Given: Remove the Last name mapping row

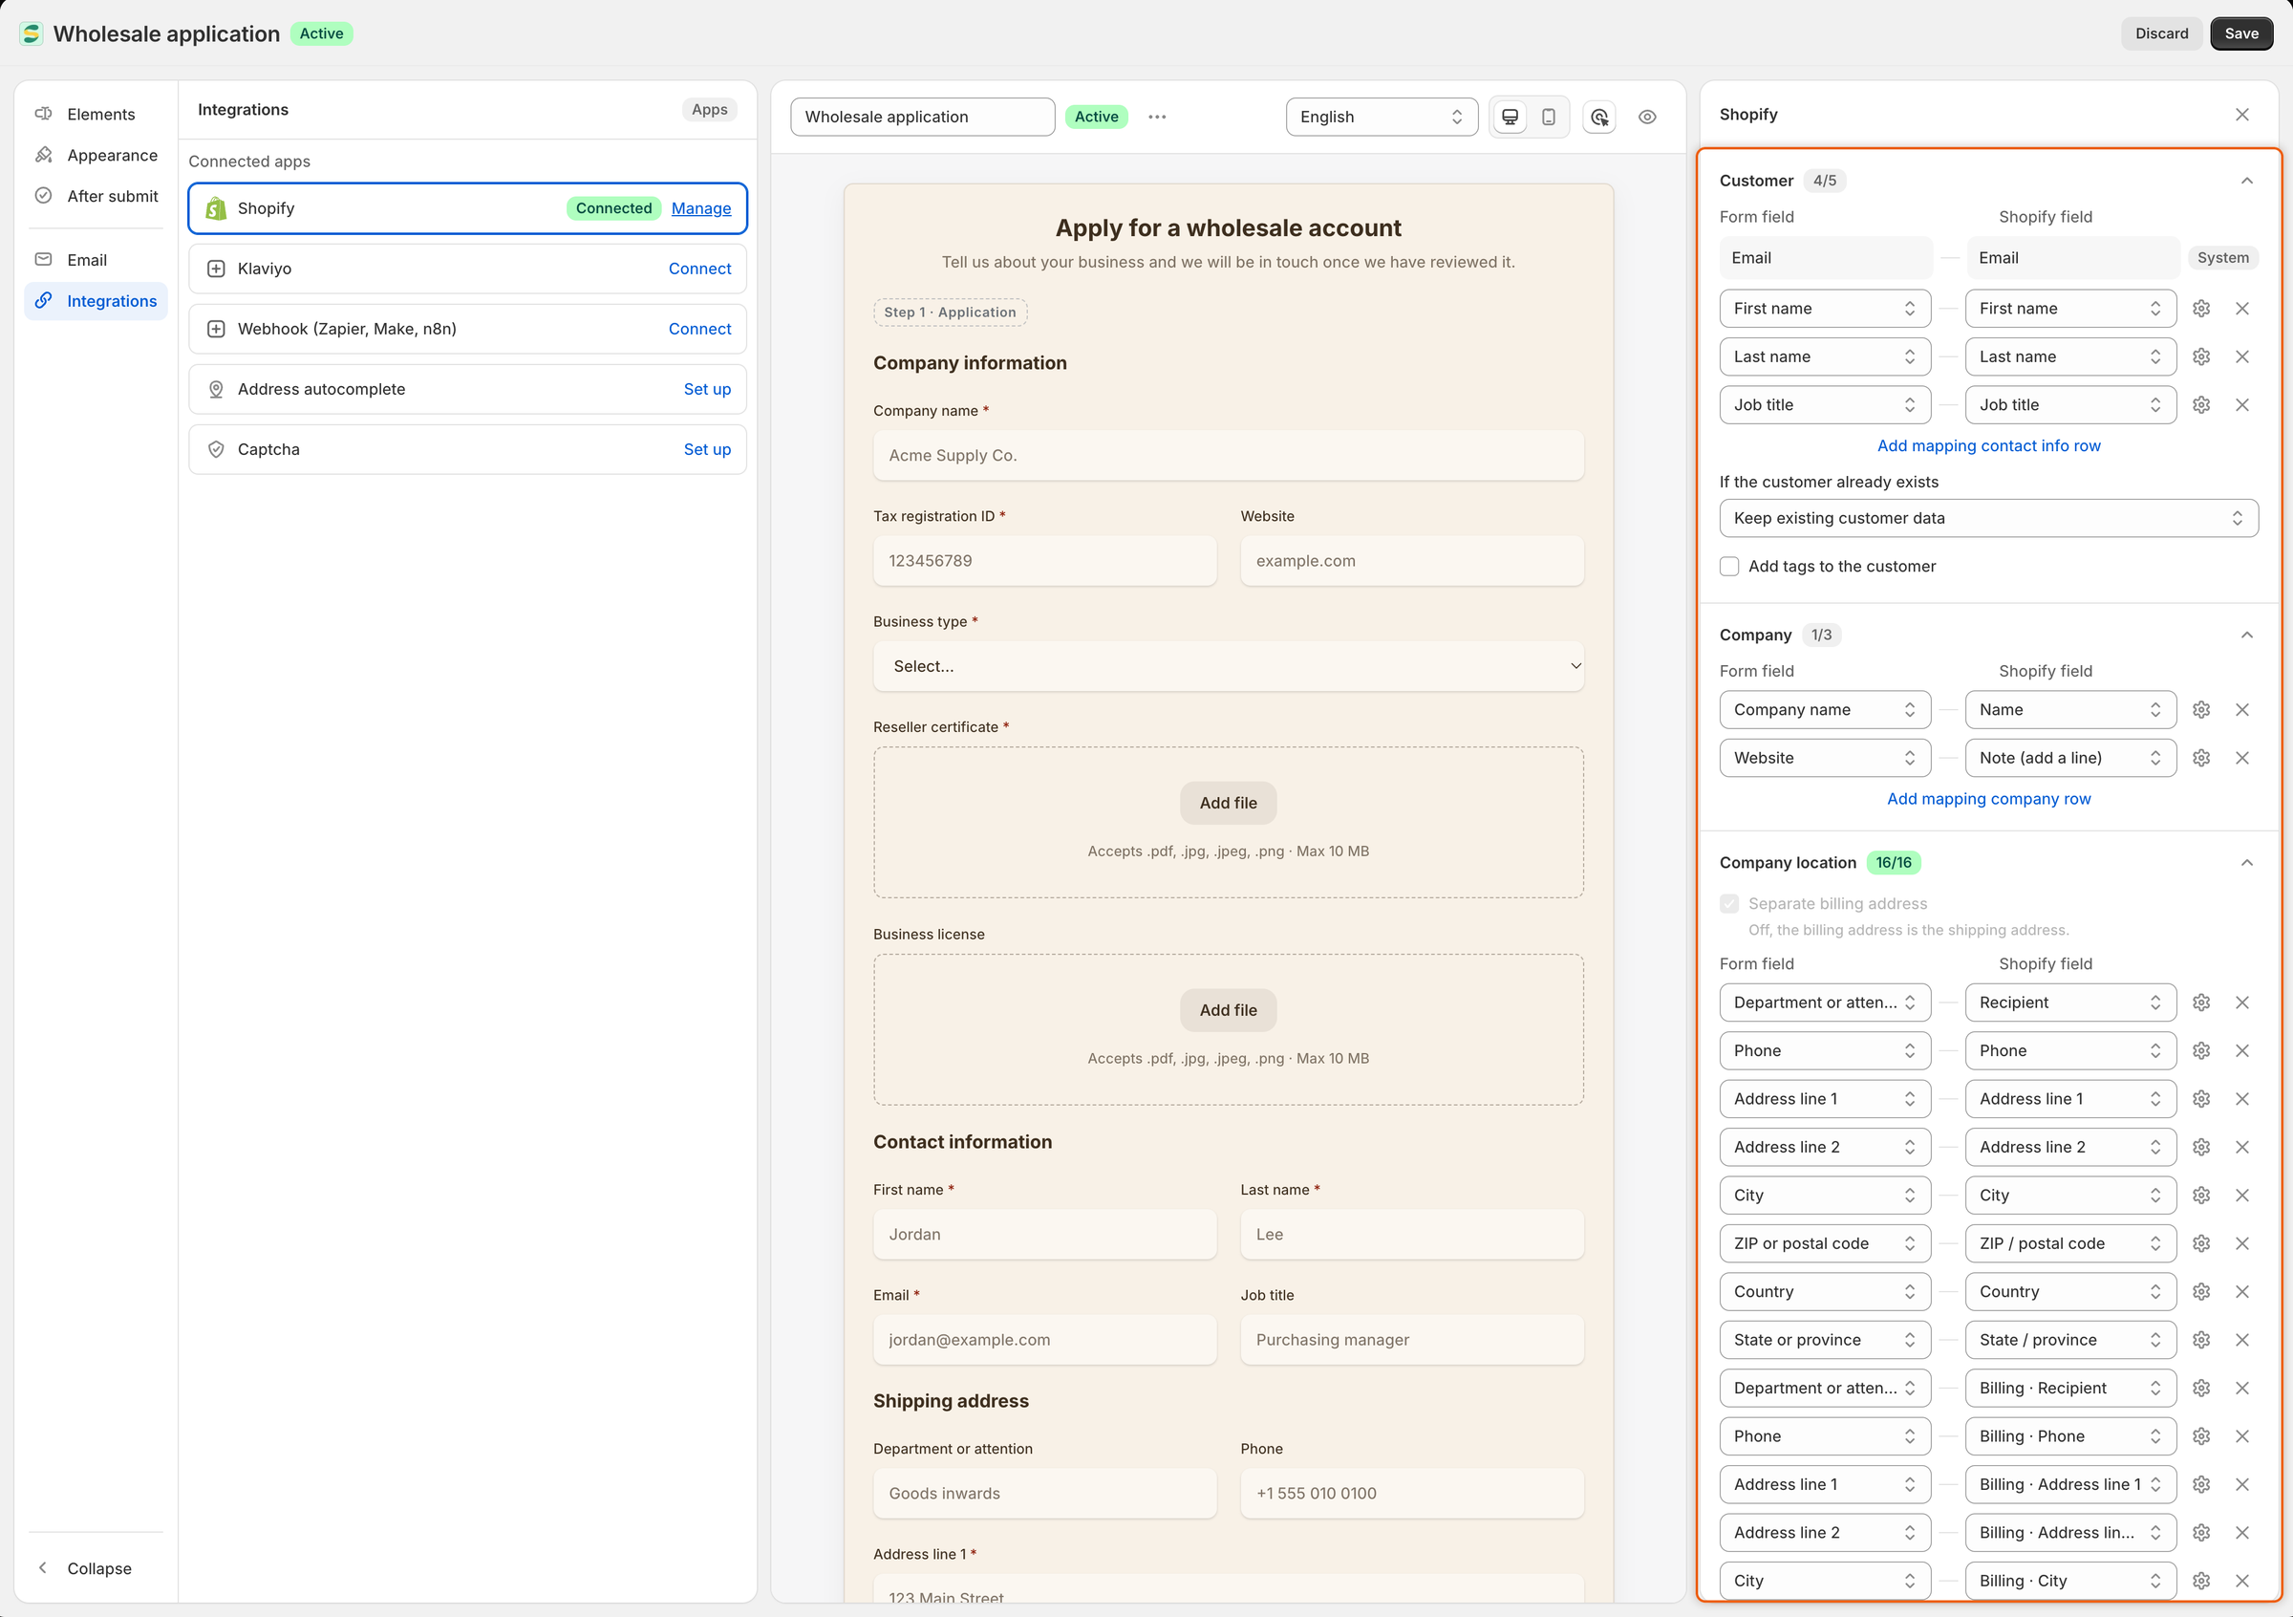Looking at the screenshot, I should [x=2242, y=356].
